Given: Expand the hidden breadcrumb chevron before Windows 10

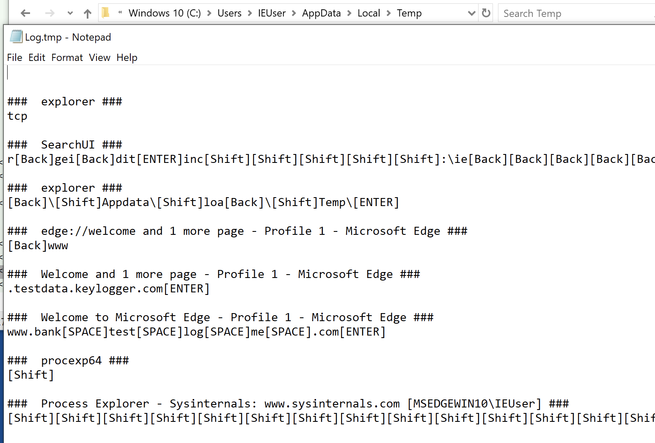Looking at the screenshot, I should pos(120,13).
